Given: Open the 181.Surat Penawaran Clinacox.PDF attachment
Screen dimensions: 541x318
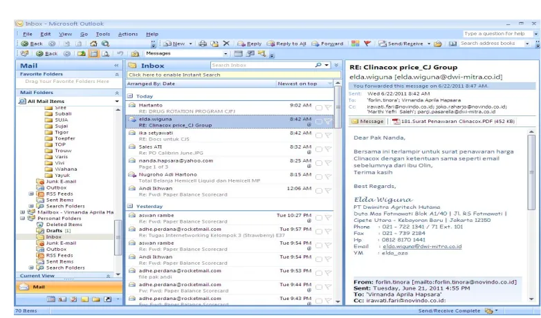Looking at the screenshot, I should point(453,121).
